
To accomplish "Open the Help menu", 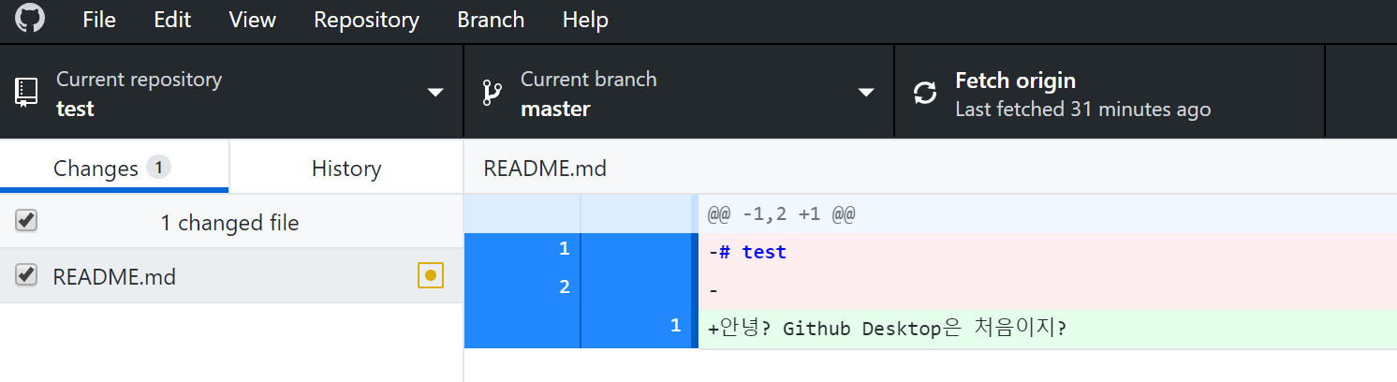I will click(x=585, y=20).
